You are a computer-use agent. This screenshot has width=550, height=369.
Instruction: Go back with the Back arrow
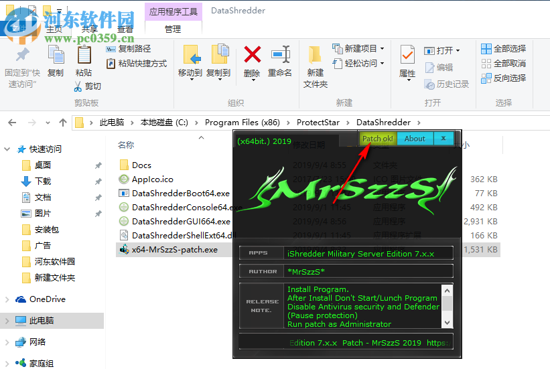pos(12,123)
